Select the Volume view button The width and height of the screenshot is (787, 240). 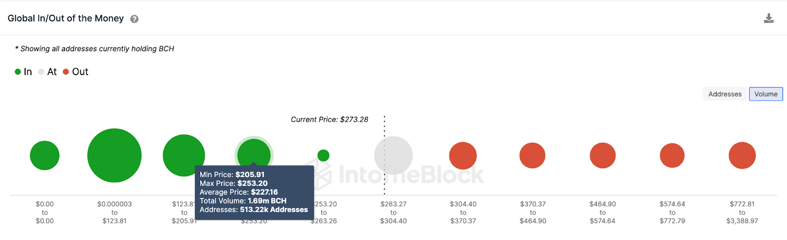[766, 94]
